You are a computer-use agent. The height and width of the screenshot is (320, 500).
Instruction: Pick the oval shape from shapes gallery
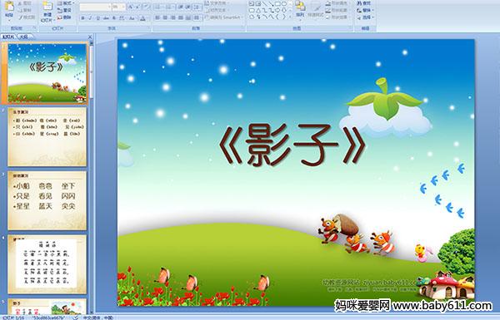pos(284,4)
